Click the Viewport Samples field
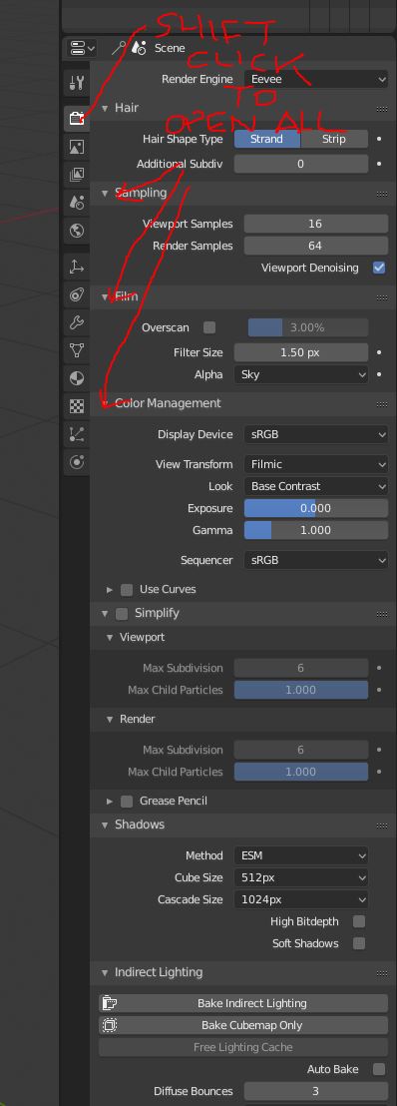The image size is (397, 1106). 316,224
